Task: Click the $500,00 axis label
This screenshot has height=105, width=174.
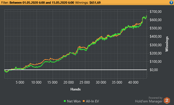Action: [x=156, y=28]
